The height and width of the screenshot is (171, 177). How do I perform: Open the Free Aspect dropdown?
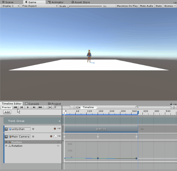(40, 6)
